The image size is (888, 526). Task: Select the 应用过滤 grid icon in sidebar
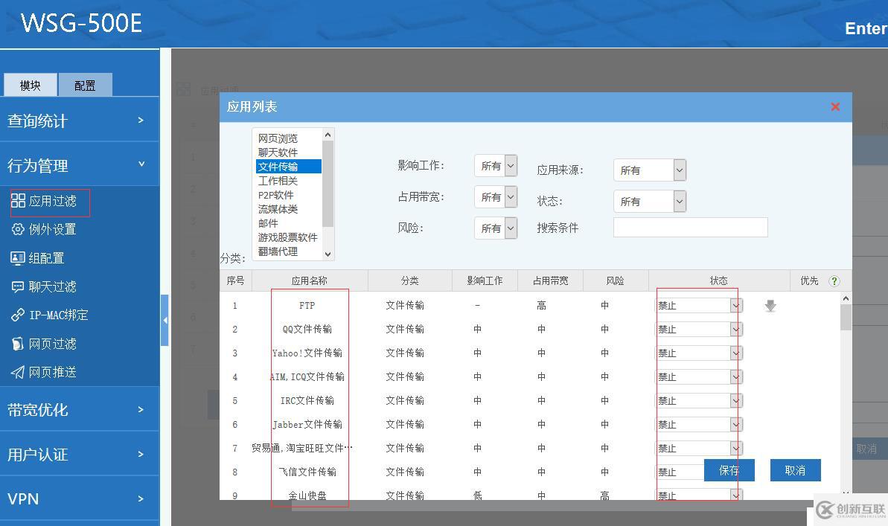(x=19, y=200)
